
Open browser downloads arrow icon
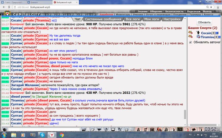pos(218,7)
